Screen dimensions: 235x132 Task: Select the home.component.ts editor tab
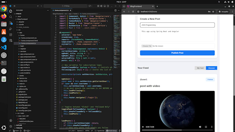click(x=62, y=10)
